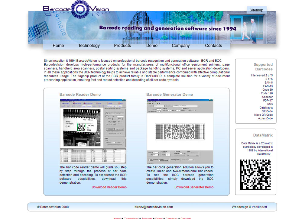Select the Demo menu item
The image size is (305, 219).
click(152, 46)
